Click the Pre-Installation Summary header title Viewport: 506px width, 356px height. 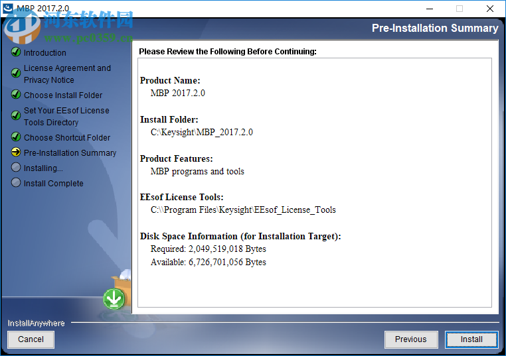435,28
